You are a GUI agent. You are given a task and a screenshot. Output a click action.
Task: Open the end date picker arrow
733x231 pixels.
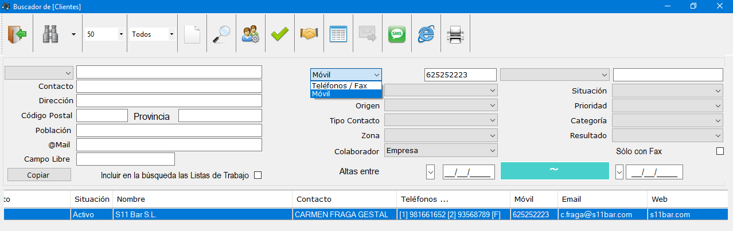coord(619,171)
